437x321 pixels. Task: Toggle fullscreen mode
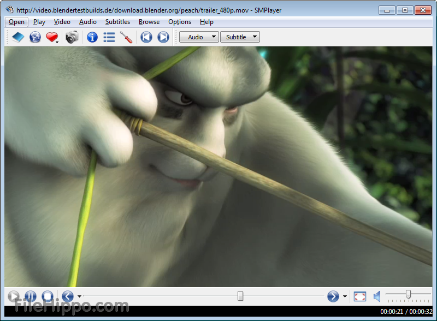pos(360,296)
